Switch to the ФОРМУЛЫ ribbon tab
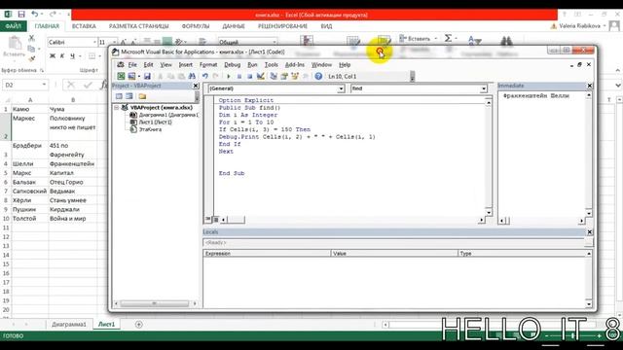 (196, 26)
